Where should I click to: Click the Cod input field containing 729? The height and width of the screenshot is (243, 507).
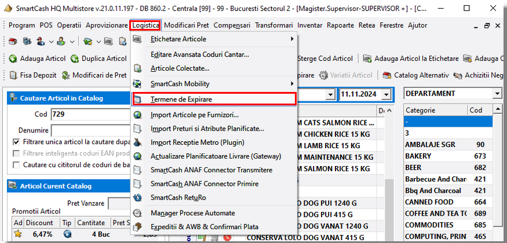pos(90,114)
